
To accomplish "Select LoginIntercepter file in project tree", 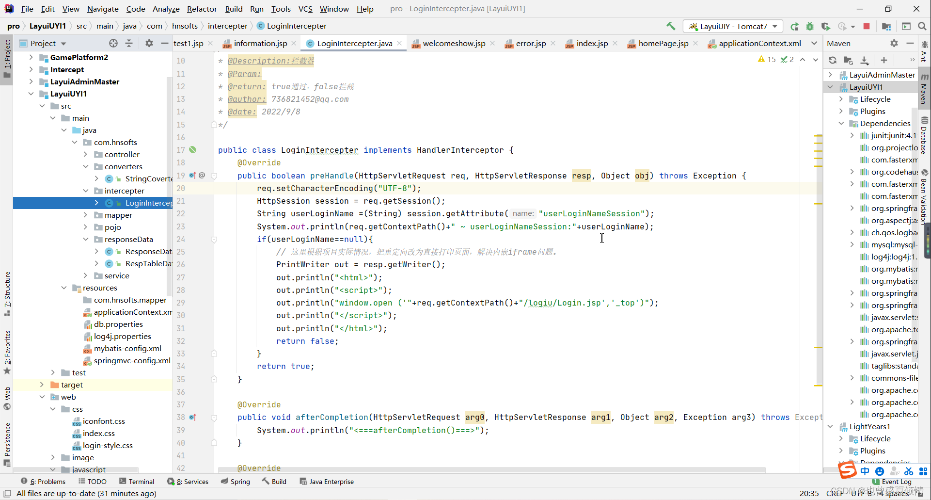I will click(93, 203).
